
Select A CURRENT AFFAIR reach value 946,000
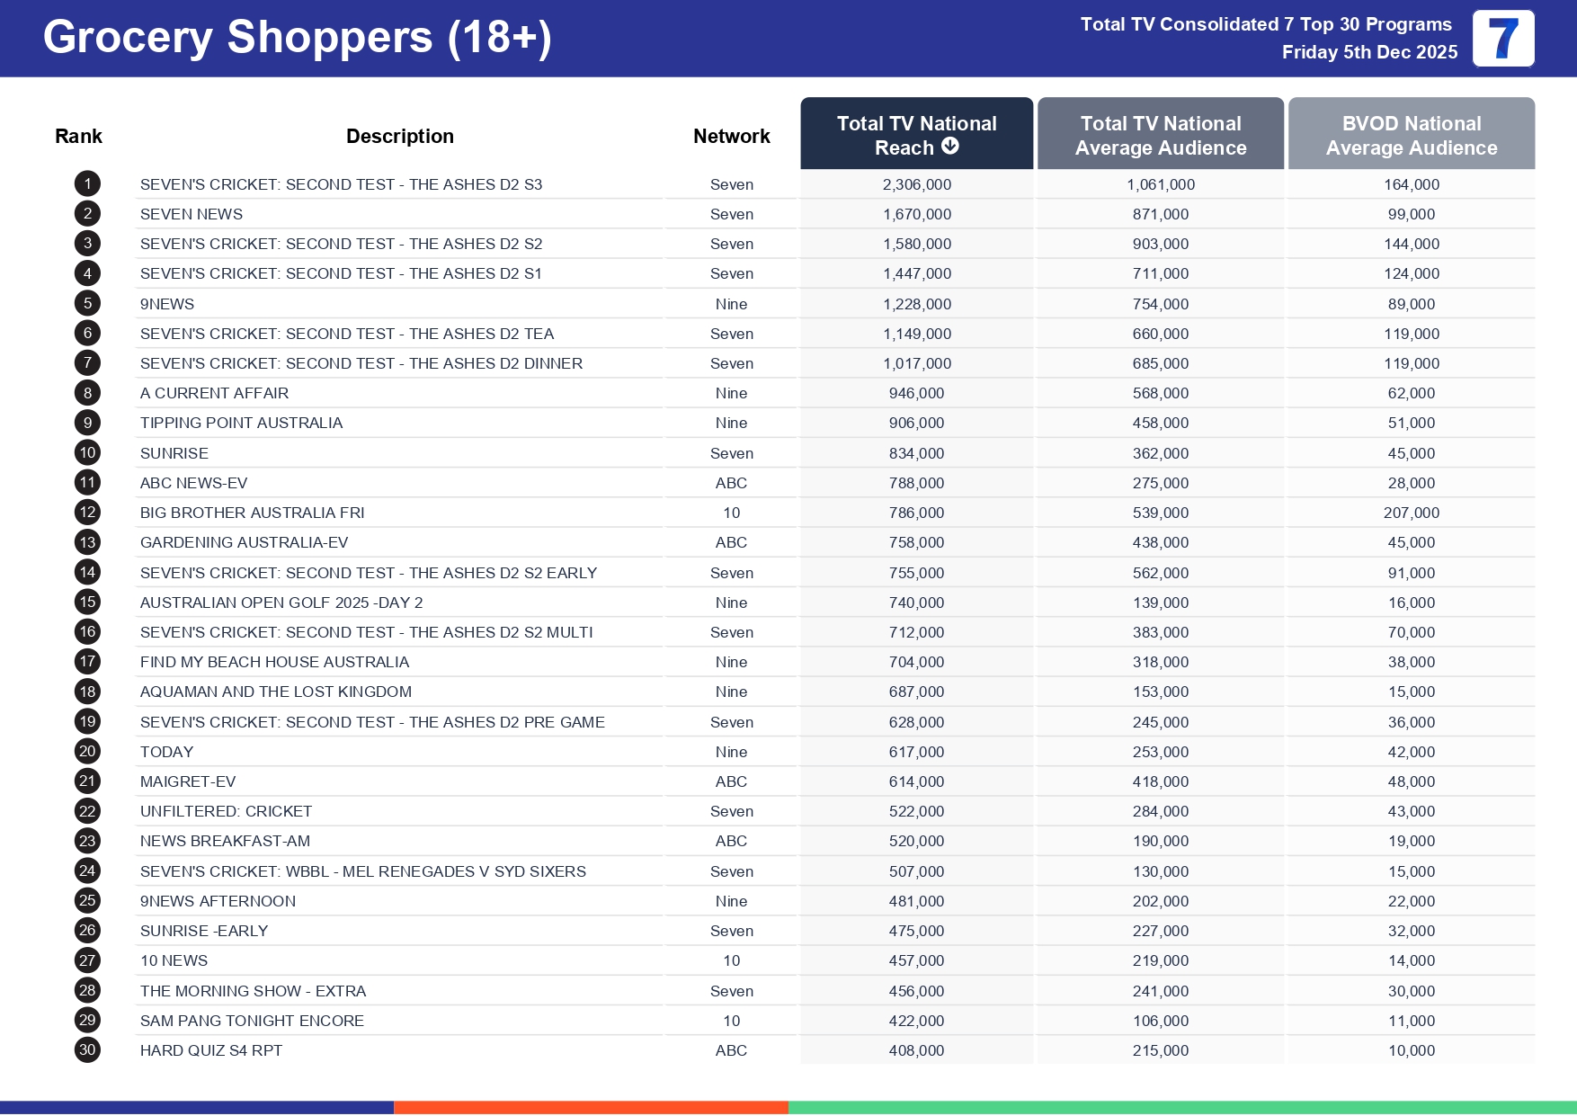pyautogui.click(x=916, y=393)
